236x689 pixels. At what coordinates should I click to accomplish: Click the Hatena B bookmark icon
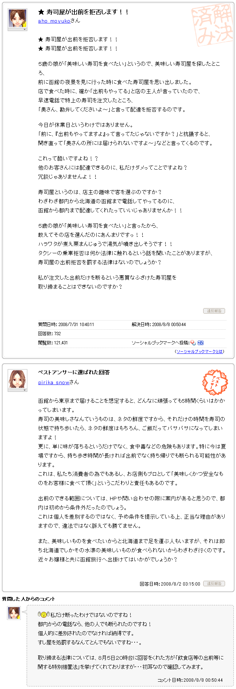click(201, 342)
